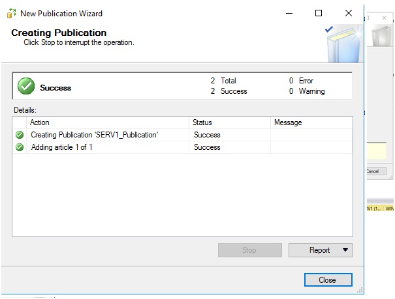Screen dimensions: 395x299
Task: Click the Report button
Action: tap(320, 250)
